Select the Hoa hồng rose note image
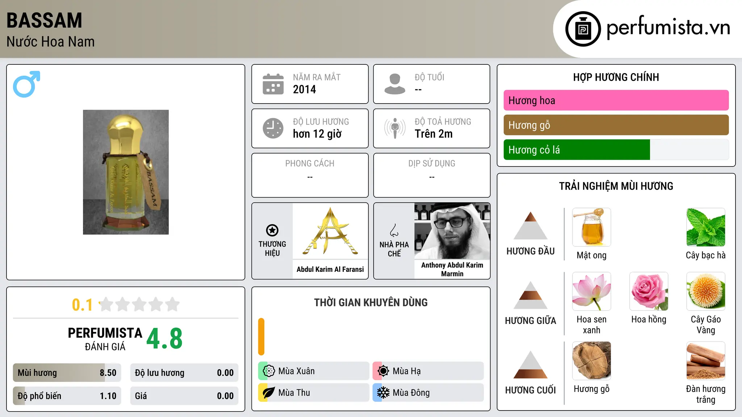The image size is (742, 417). [649, 291]
